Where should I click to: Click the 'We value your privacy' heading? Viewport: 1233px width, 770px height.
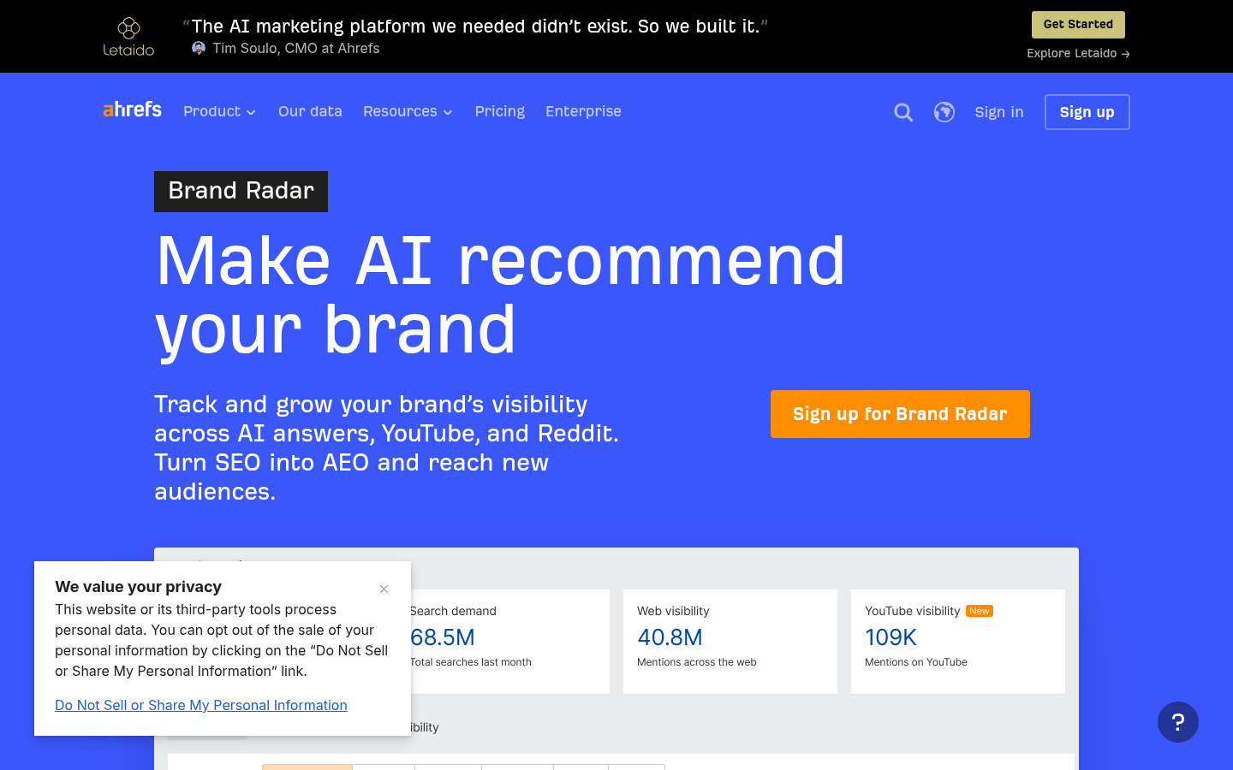[x=138, y=587]
